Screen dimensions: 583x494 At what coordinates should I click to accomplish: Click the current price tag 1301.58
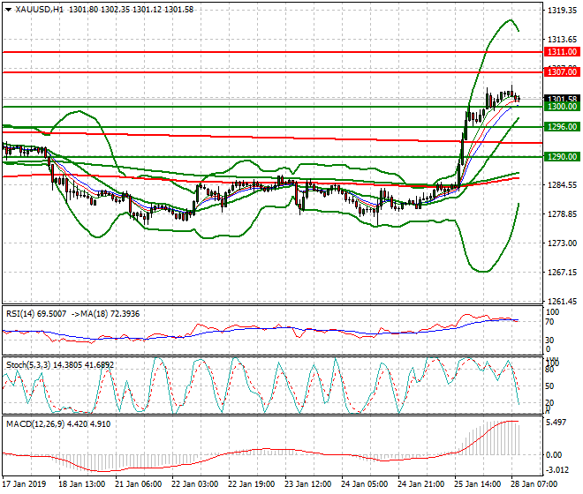tap(562, 99)
